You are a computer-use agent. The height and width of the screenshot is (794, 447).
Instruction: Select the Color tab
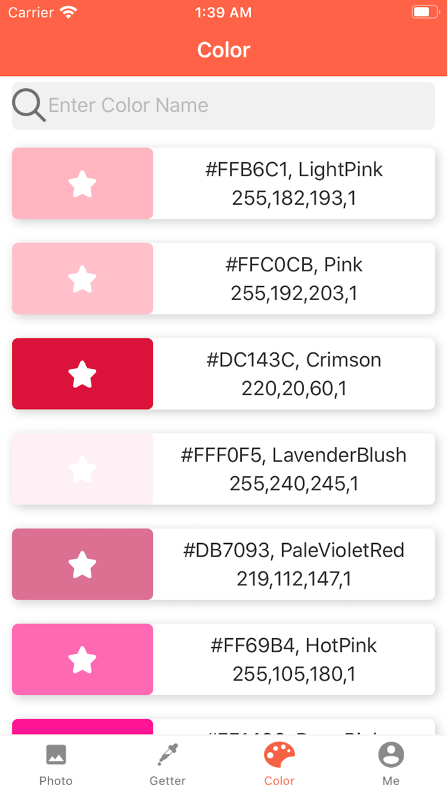(278, 764)
